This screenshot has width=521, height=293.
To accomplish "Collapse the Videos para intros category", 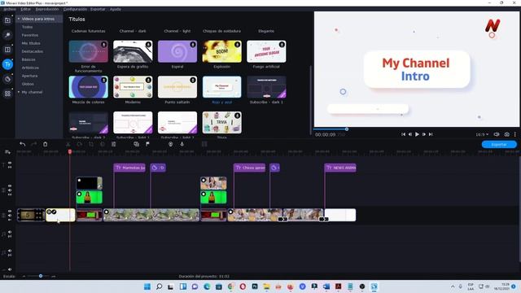I will click(19, 19).
